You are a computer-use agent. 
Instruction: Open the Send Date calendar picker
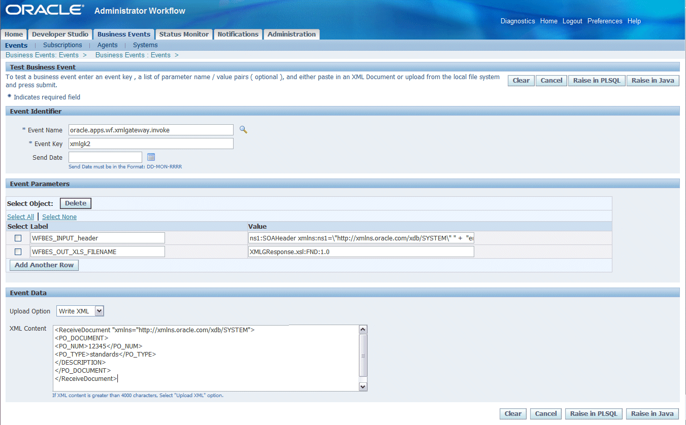click(151, 157)
